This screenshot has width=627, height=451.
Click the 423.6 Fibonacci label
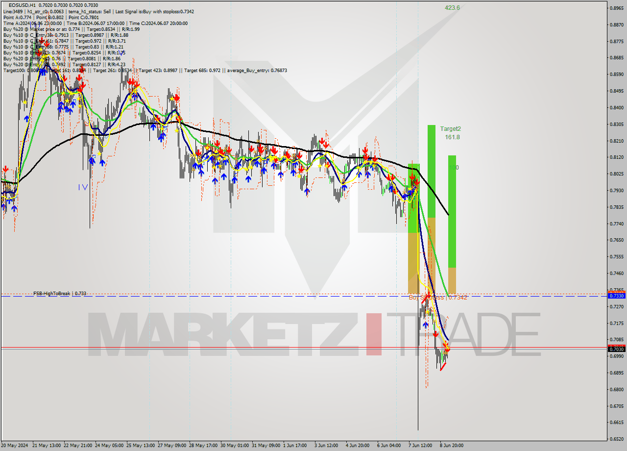coord(452,8)
